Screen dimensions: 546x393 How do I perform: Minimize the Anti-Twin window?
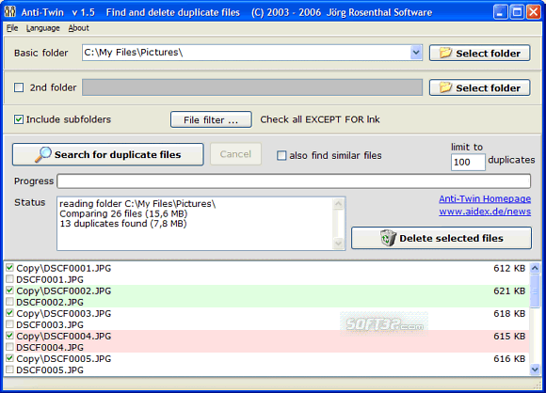coord(500,12)
